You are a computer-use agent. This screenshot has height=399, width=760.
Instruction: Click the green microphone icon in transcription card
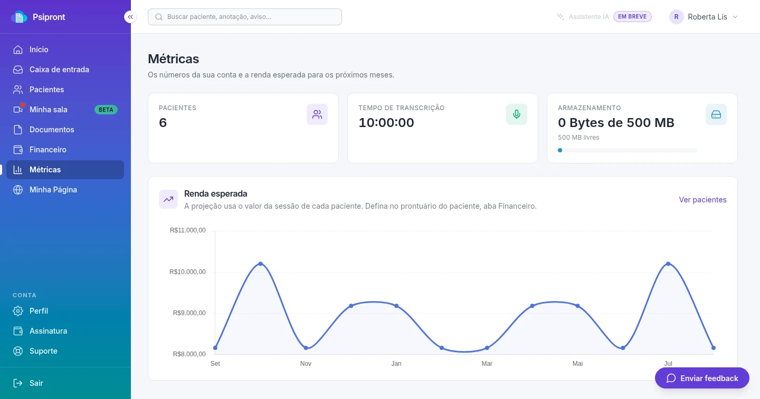click(x=517, y=114)
